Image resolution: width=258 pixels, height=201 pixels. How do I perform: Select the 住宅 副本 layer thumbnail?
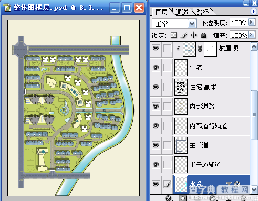coord(181,87)
